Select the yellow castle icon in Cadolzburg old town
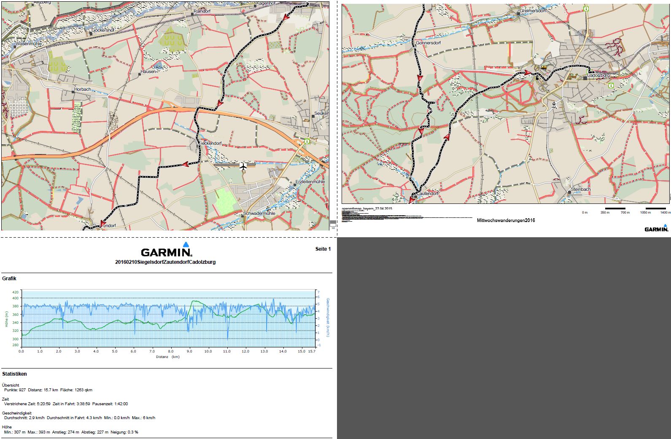The image size is (671, 439). pos(543,66)
